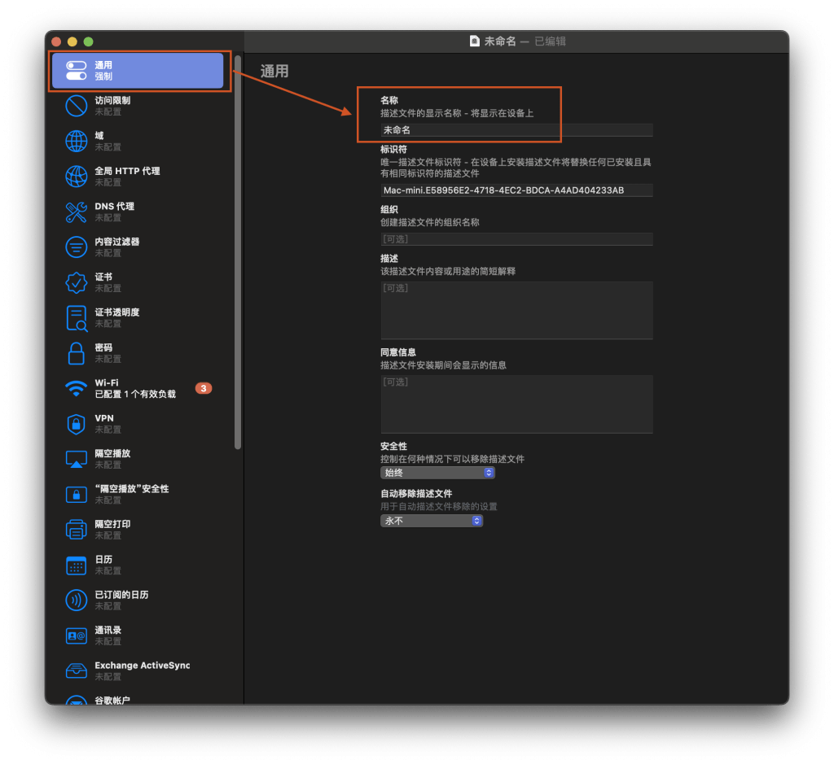The image size is (834, 764).
Task: Click the 未命名 window title text
Action: 500,41
